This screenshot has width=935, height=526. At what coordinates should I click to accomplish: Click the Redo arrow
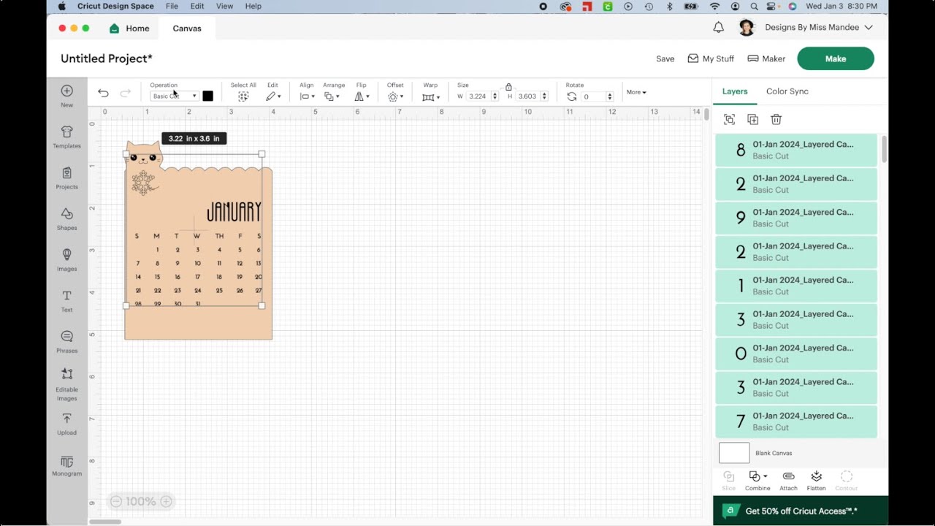pyautogui.click(x=125, y=93)
